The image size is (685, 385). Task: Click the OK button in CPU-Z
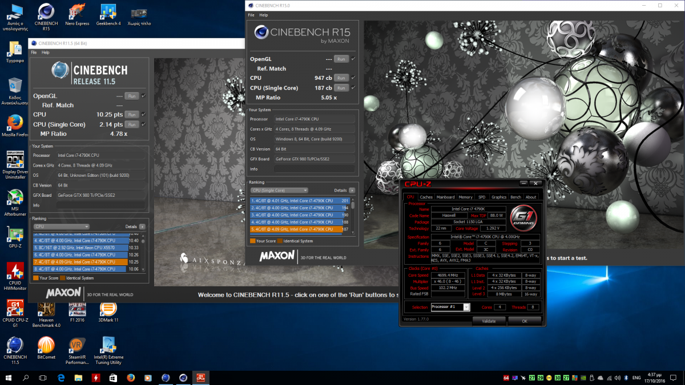tap(525, 321)
